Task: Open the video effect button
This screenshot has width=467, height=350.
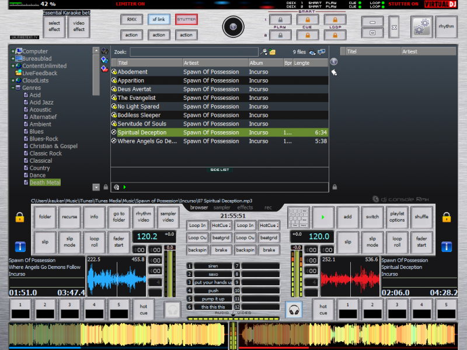Action: tap(79, 26)
